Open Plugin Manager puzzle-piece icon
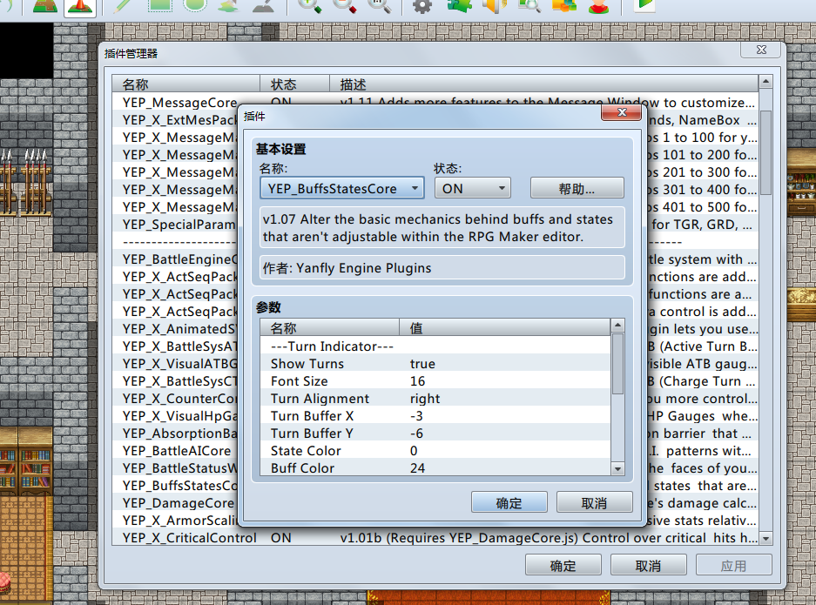 pos(458,6)
